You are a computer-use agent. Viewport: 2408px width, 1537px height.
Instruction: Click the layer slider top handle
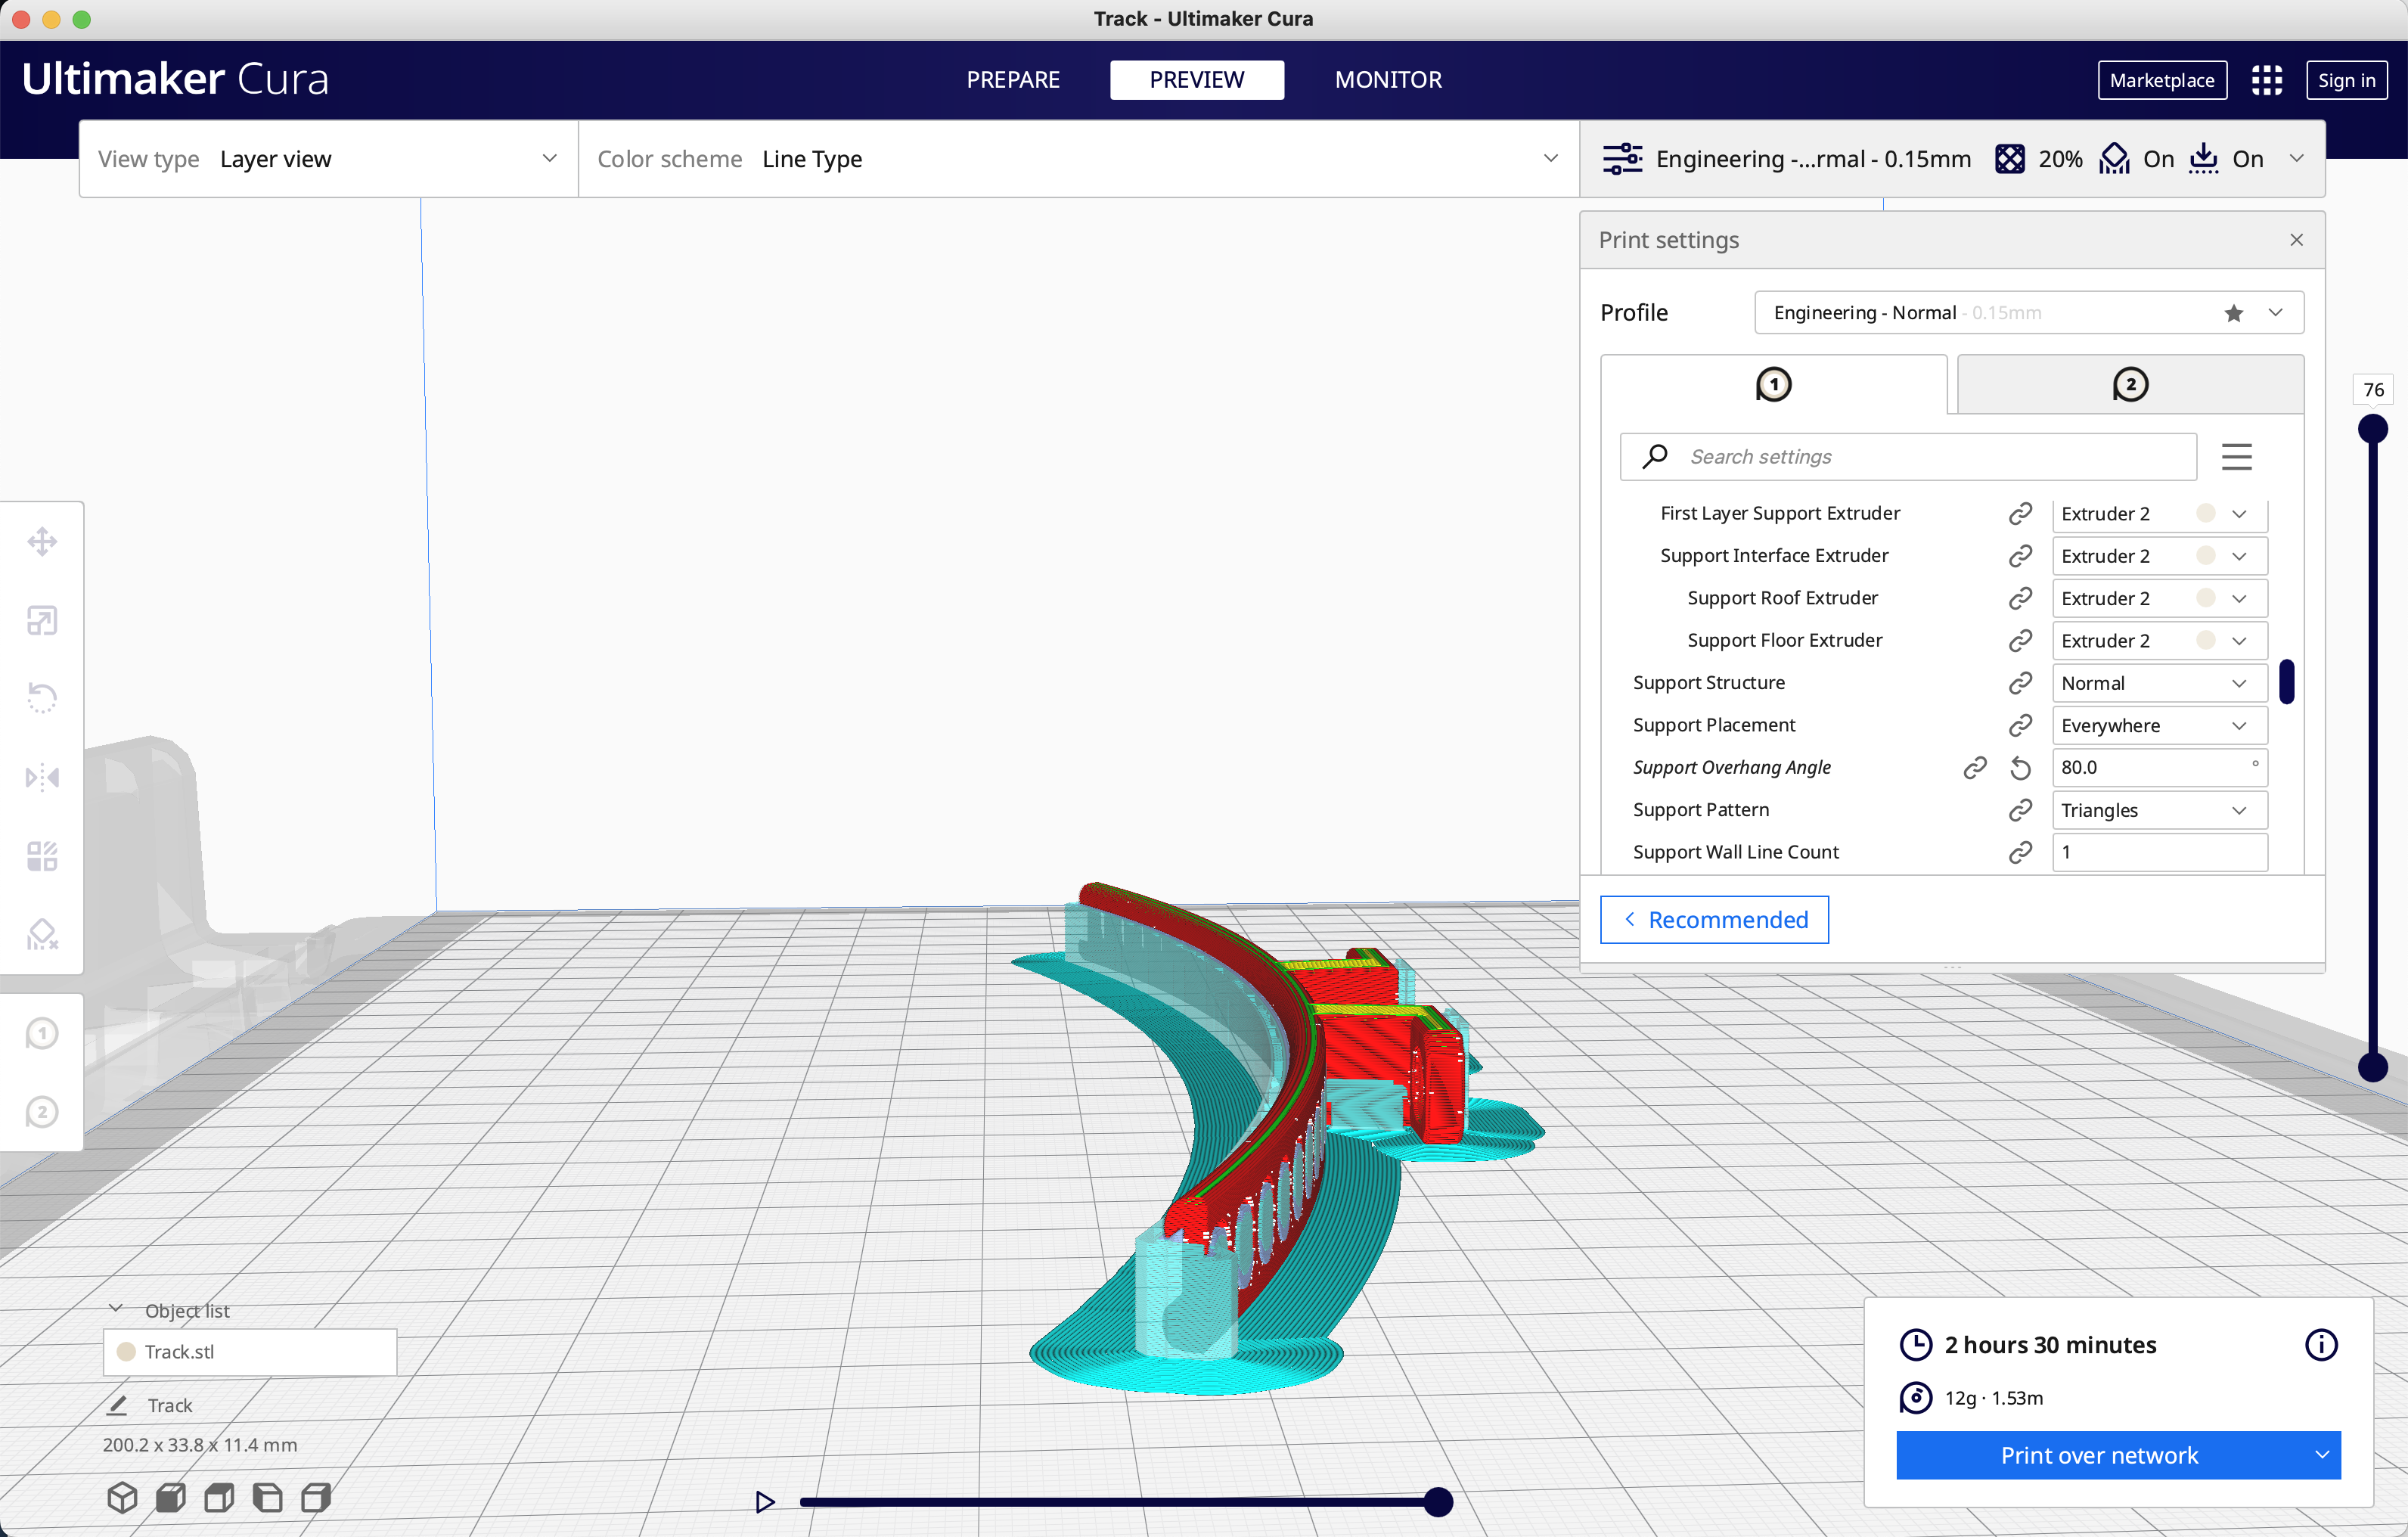pos(2373,429)
